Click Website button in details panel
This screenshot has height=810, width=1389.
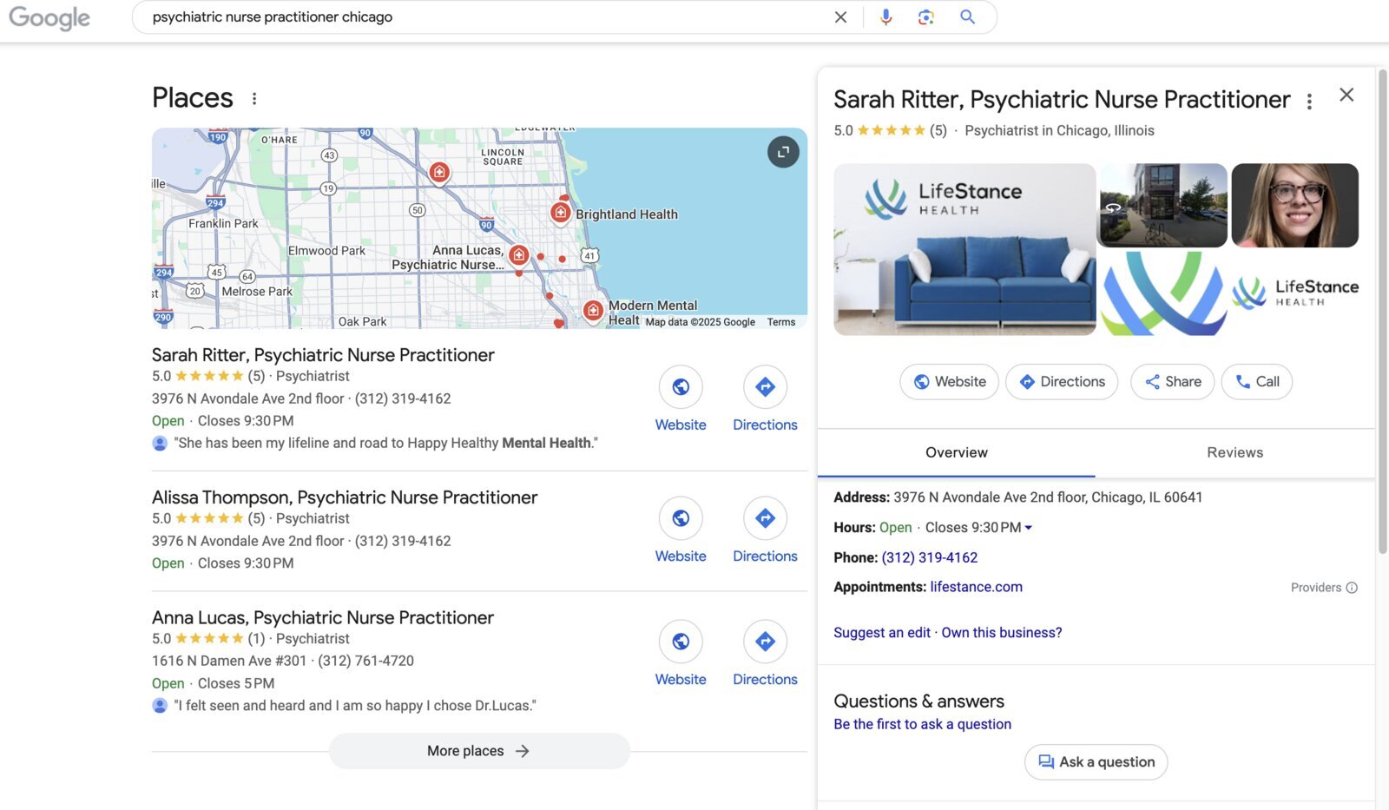(x=949, y=382)
